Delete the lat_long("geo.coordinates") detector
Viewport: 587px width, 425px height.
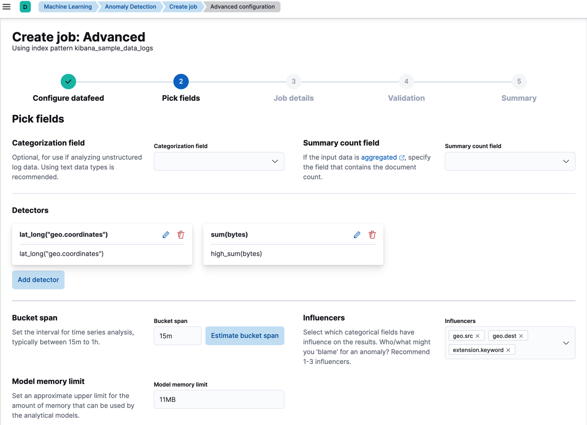coord(181,234)
